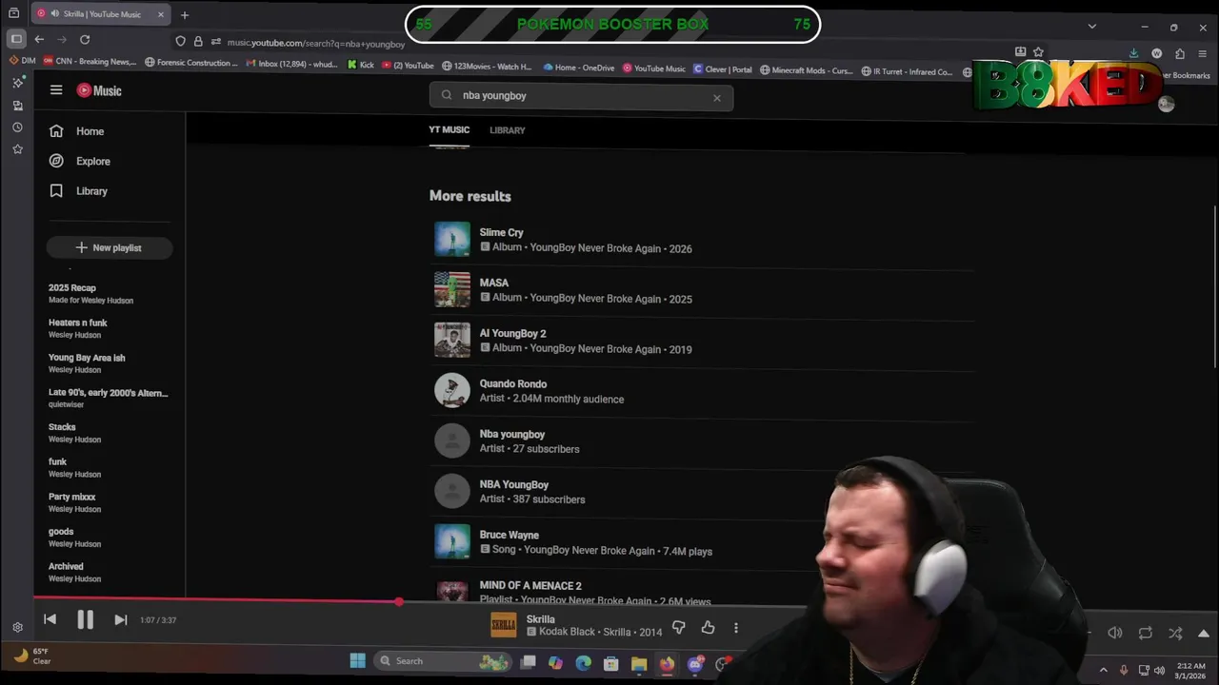1219x685 pixels.
Task: Open the YouTube Music hamburger guide menu
Action: [x=56, y=90]
